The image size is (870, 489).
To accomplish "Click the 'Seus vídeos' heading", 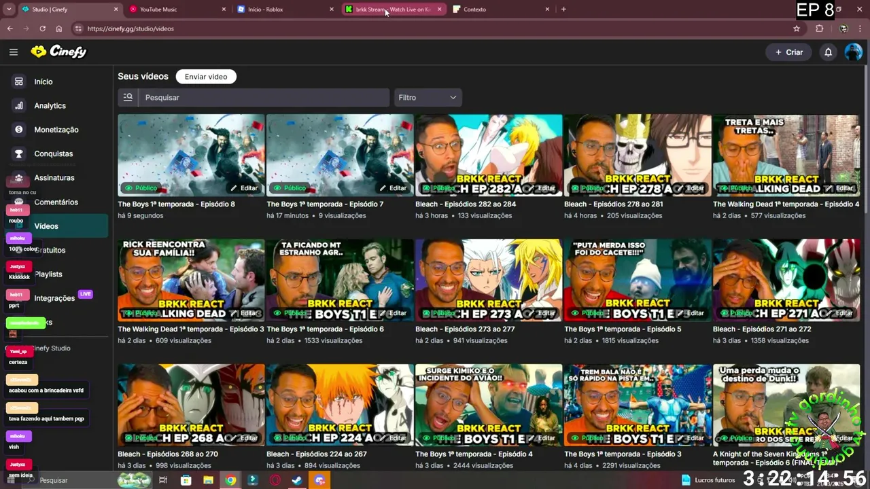I will 143,77.
